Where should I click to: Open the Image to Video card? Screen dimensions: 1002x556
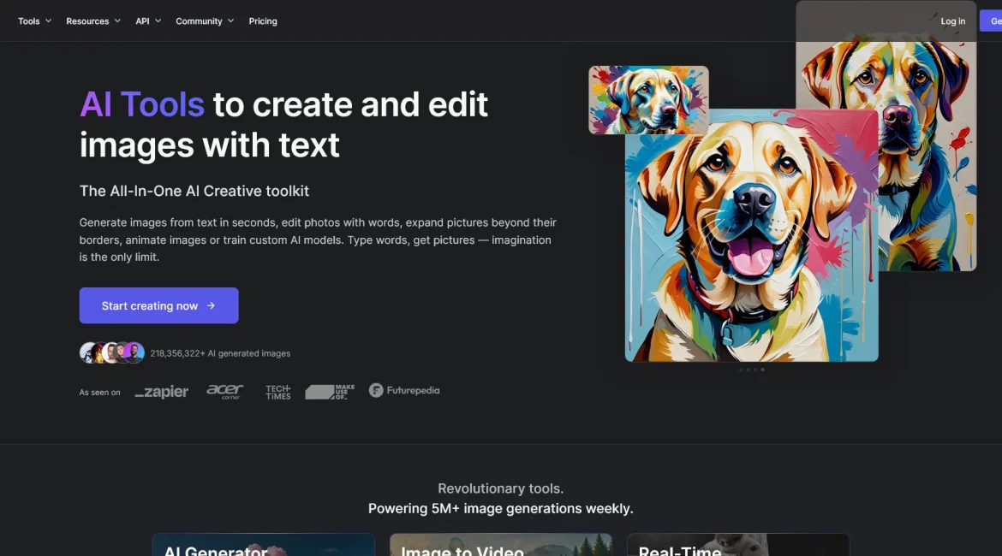click(501, 545)
